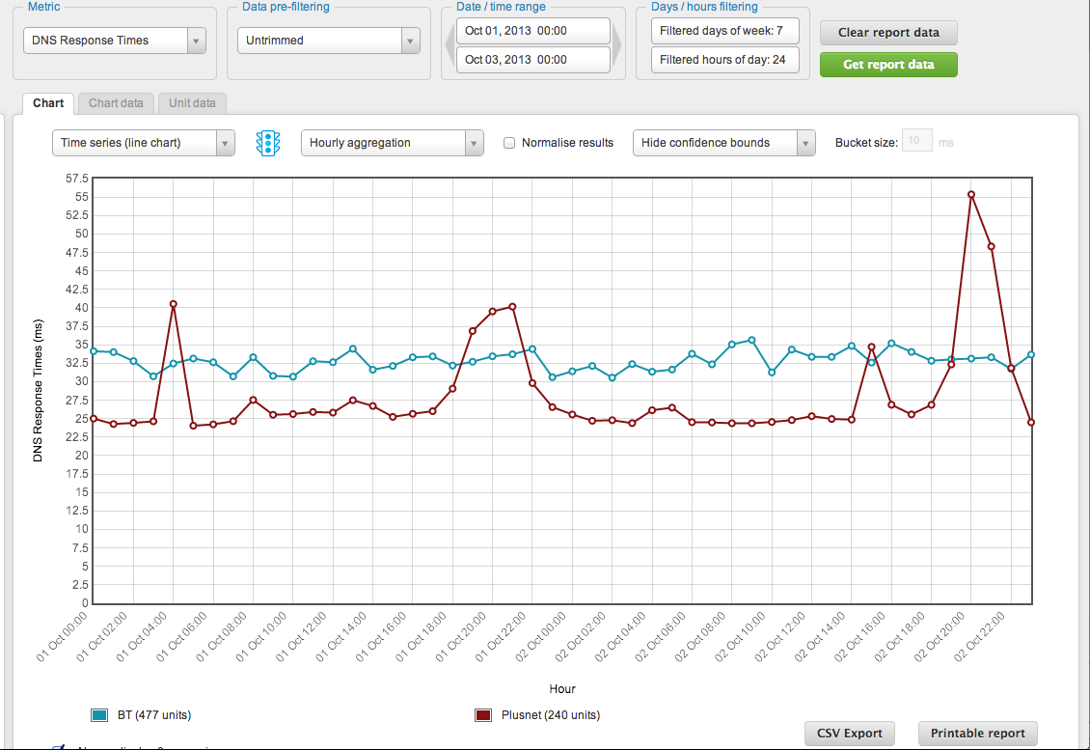Change the Hourly aggregation dropdown
This screenshot has height=750, width=1090.
click(x=392, y=143)
